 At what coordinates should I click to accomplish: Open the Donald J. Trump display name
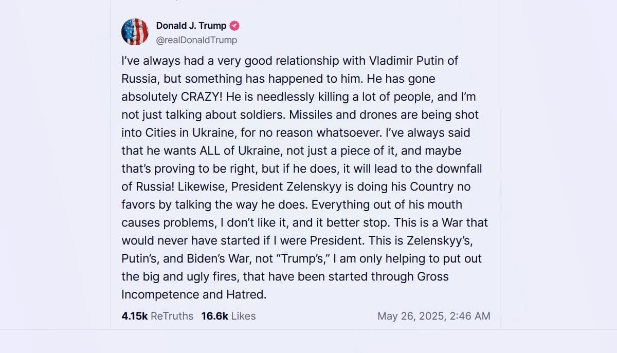(191, 26)
